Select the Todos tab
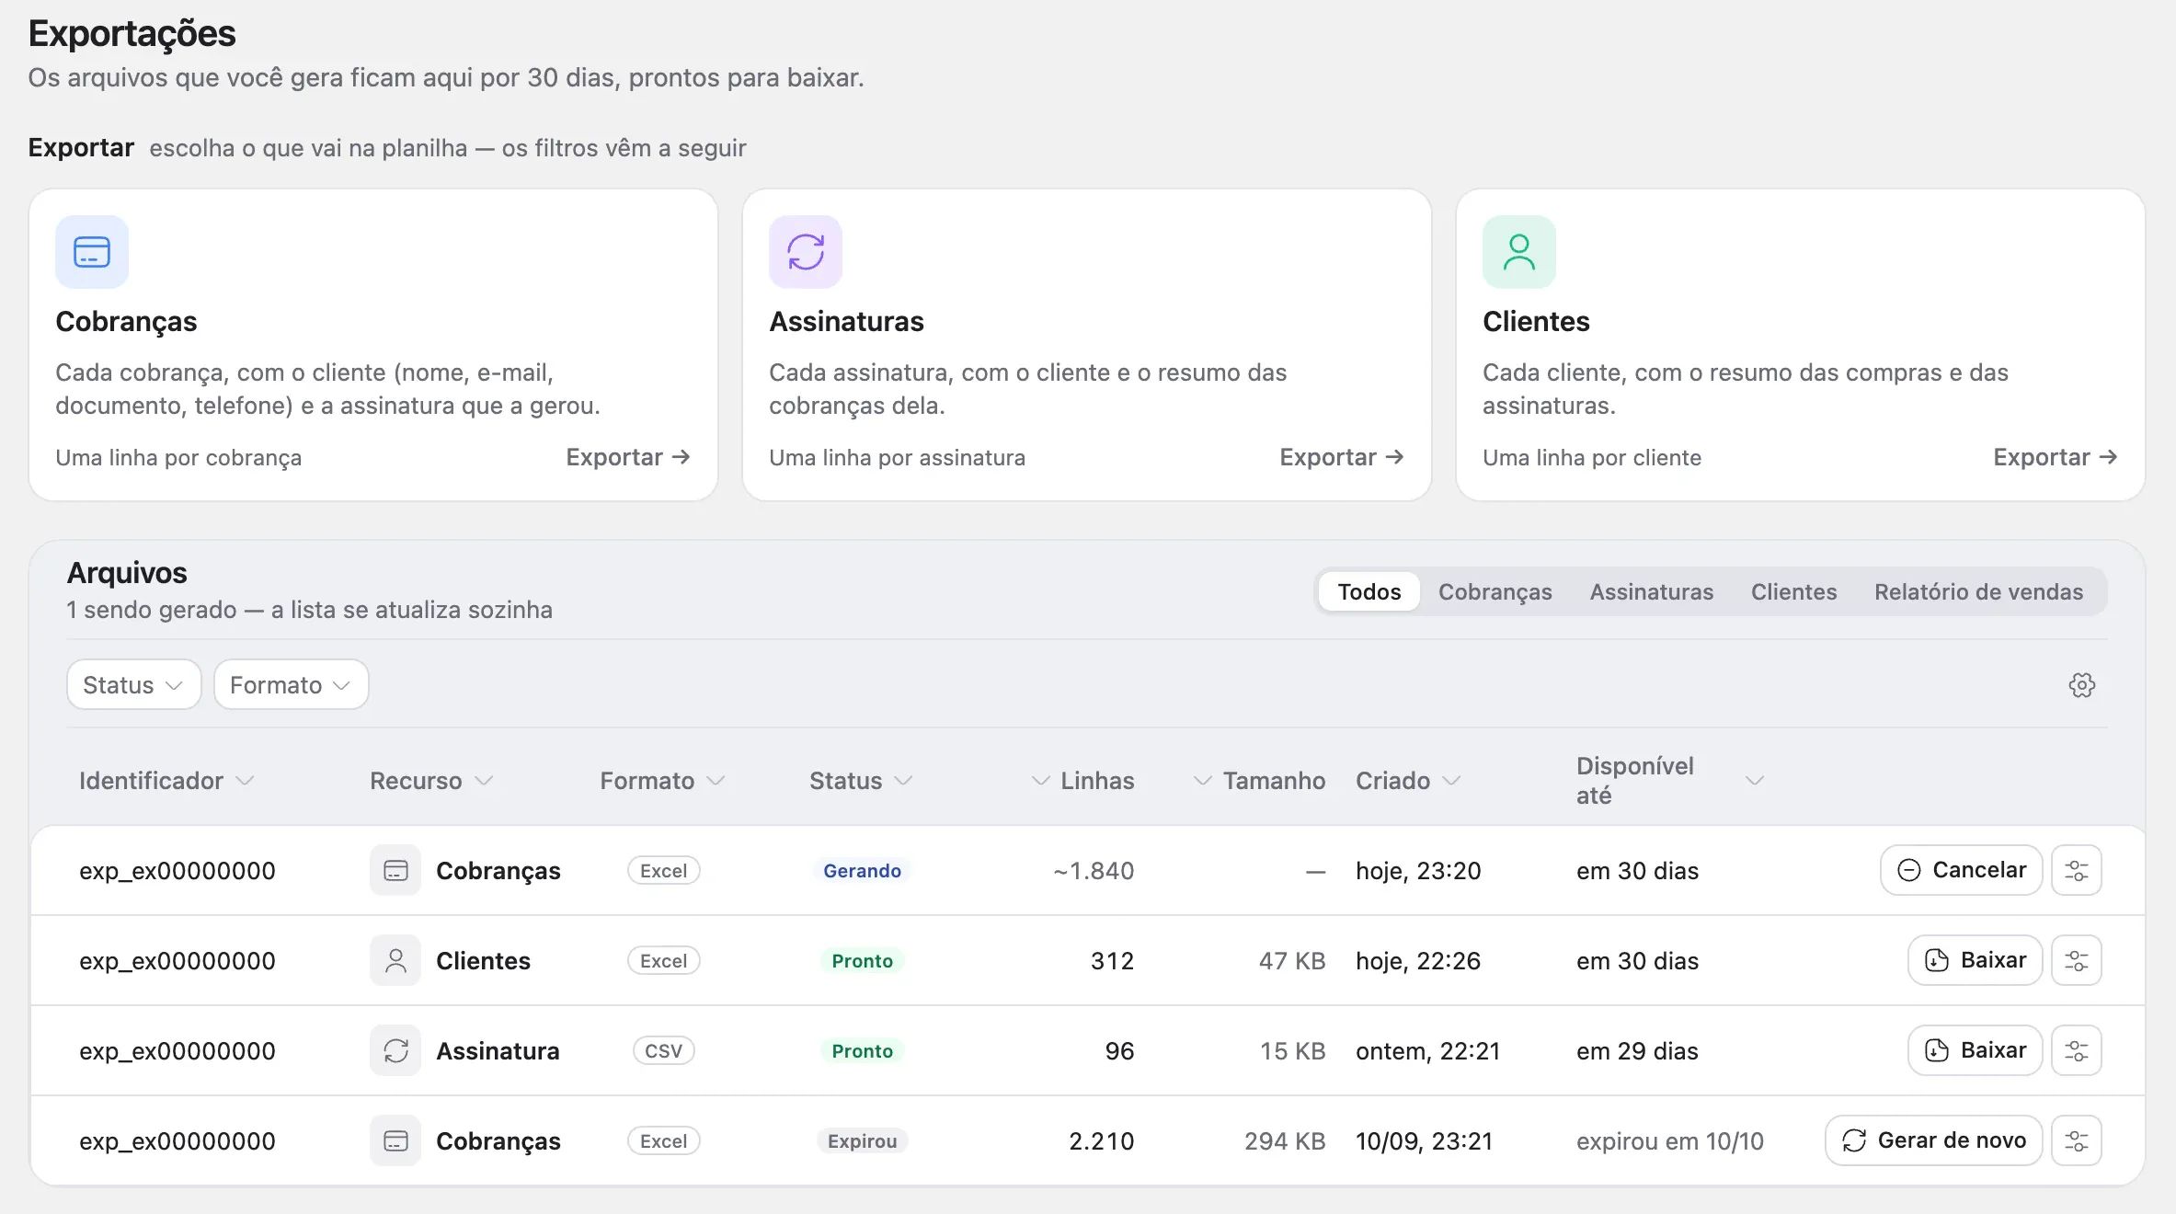This screenshot has height=1214, width=2176. tap(1369, 591)
